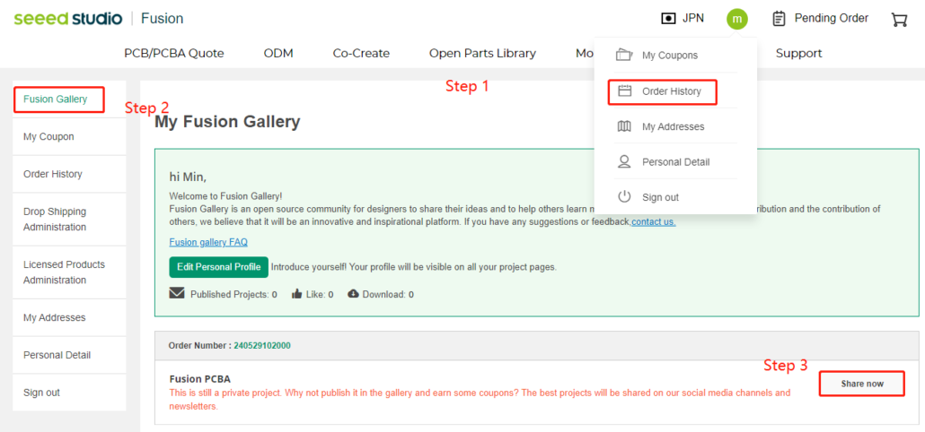Open the Fusion gallery FAQ link
925x432 pixels.
coord(208,242)
